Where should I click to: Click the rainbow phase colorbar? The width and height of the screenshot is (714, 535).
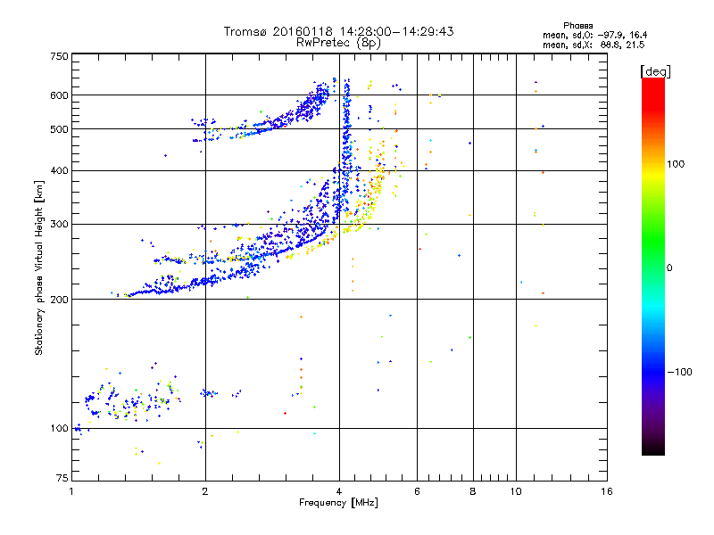pos(653,267)
